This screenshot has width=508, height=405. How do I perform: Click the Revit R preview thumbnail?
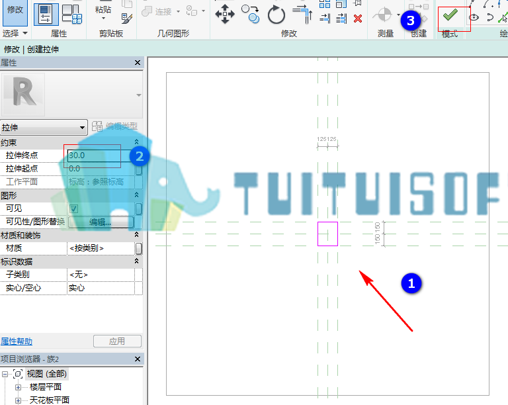(x=23, y=94)
